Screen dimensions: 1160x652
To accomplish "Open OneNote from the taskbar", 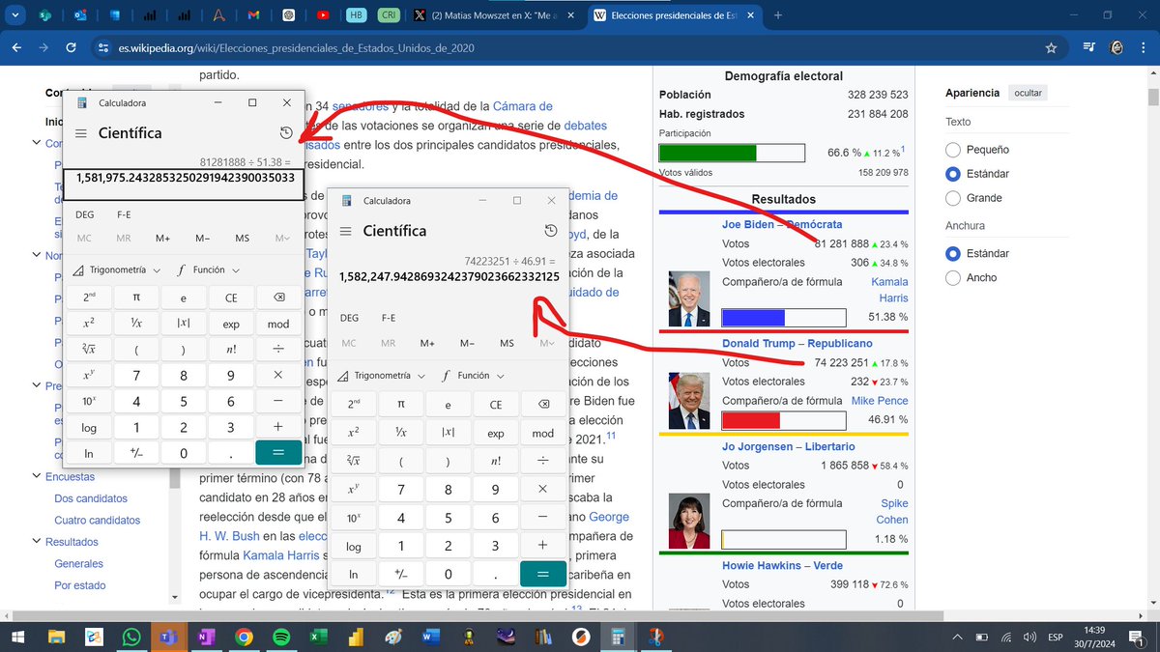I will coord(206,637).
